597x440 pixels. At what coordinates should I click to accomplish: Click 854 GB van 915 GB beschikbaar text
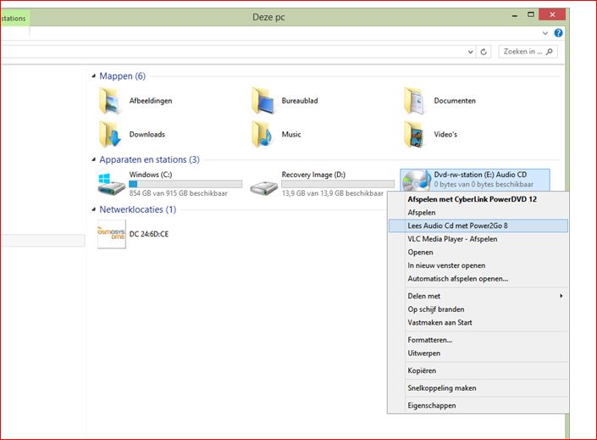tap(178, 193)
